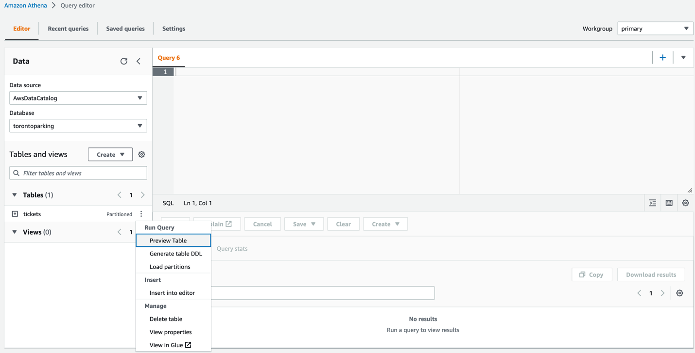
Task: Open query editor preferences gear
Action: (x=685, y=203)
